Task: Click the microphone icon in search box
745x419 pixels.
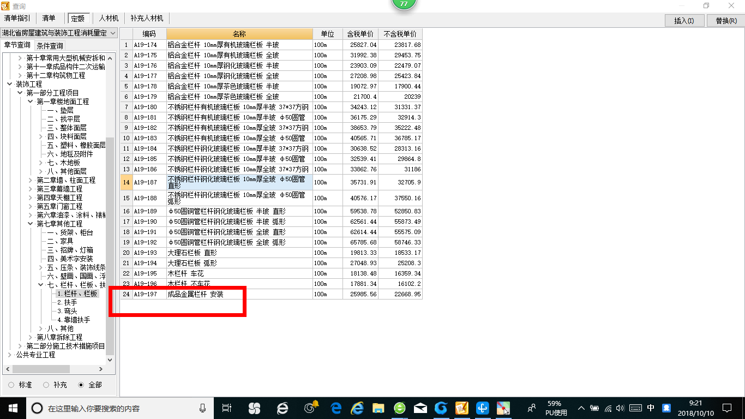Action: click(203, 408)
